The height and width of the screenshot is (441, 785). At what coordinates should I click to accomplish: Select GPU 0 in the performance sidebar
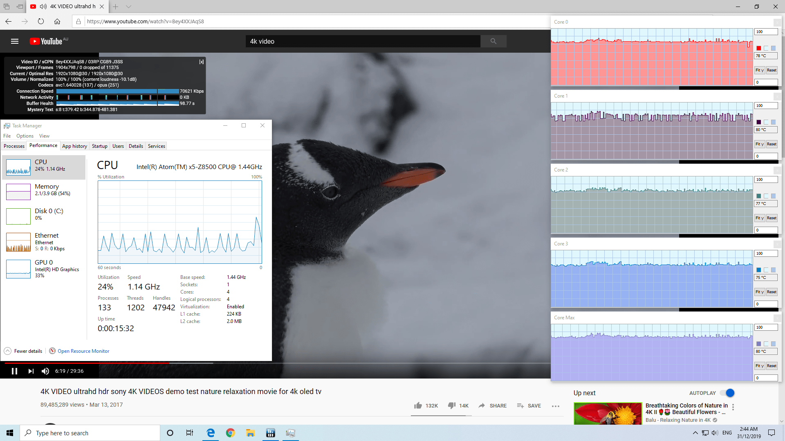[44, 269]
